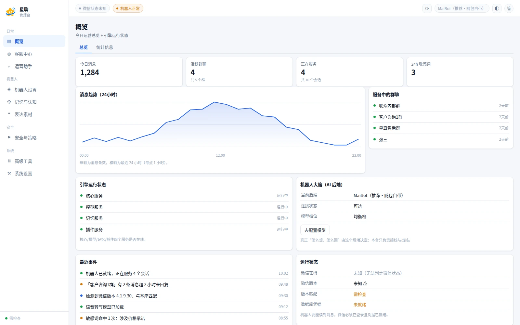Click the 均衡档 model tier value
The width and height of the screenshot is (520, 325).
pyautogui.click(x=360, y=216)
